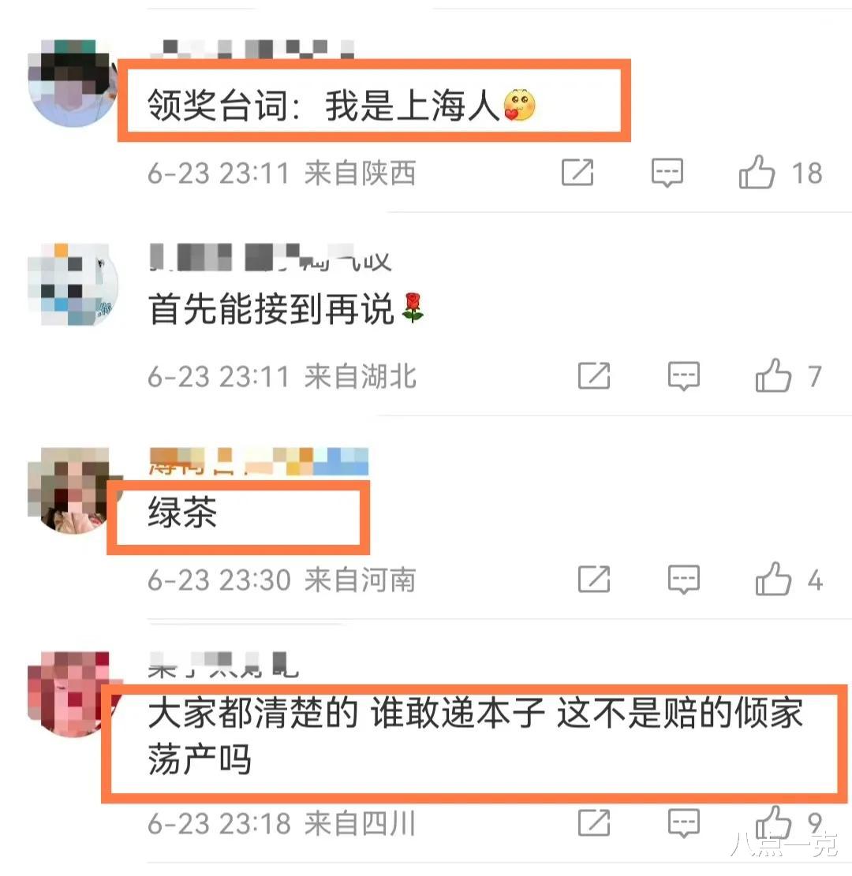Reply to the comment from 四川
This screenshot has height=876, width=852.
(x=684, y=822)
